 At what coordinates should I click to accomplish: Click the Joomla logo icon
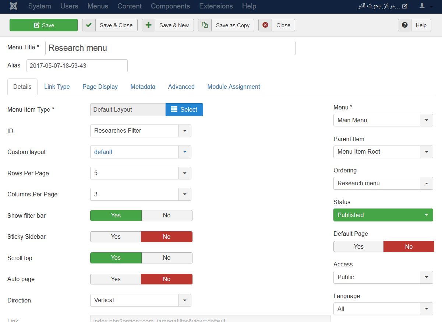pyautogui.click(x=14, y=6)
